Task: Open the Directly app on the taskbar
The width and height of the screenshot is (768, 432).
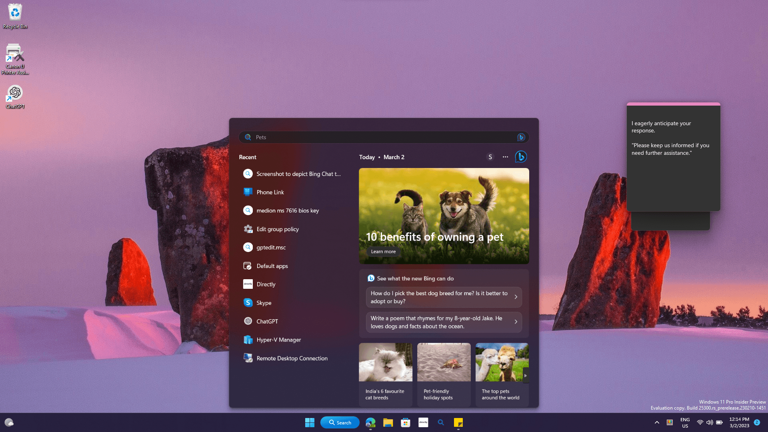Action: 423,422
